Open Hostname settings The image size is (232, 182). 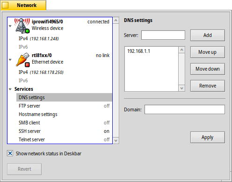(64, 114)
